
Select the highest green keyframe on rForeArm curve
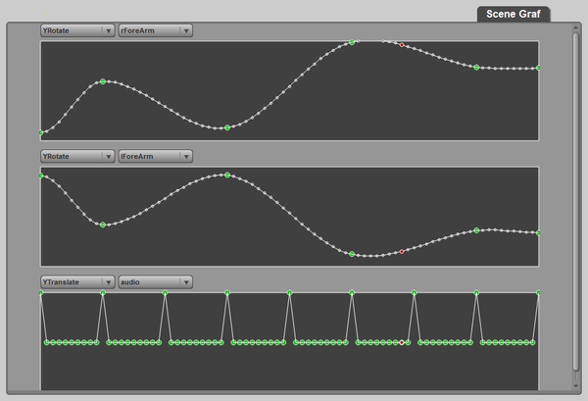click(352, 42)
